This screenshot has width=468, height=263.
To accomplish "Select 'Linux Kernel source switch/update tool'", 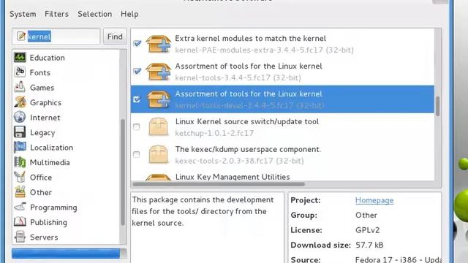I will (x=247, y=122).
